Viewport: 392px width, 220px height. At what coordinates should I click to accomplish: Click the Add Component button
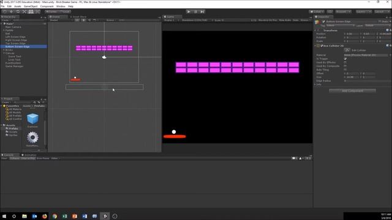point(352,91)
